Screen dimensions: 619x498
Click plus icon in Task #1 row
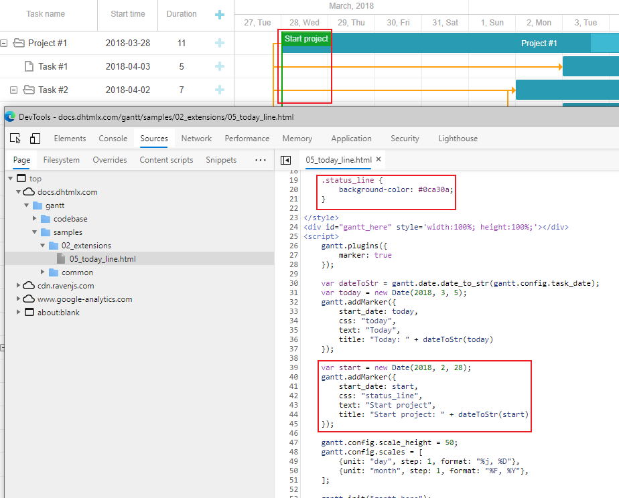[x=220, y=66]
